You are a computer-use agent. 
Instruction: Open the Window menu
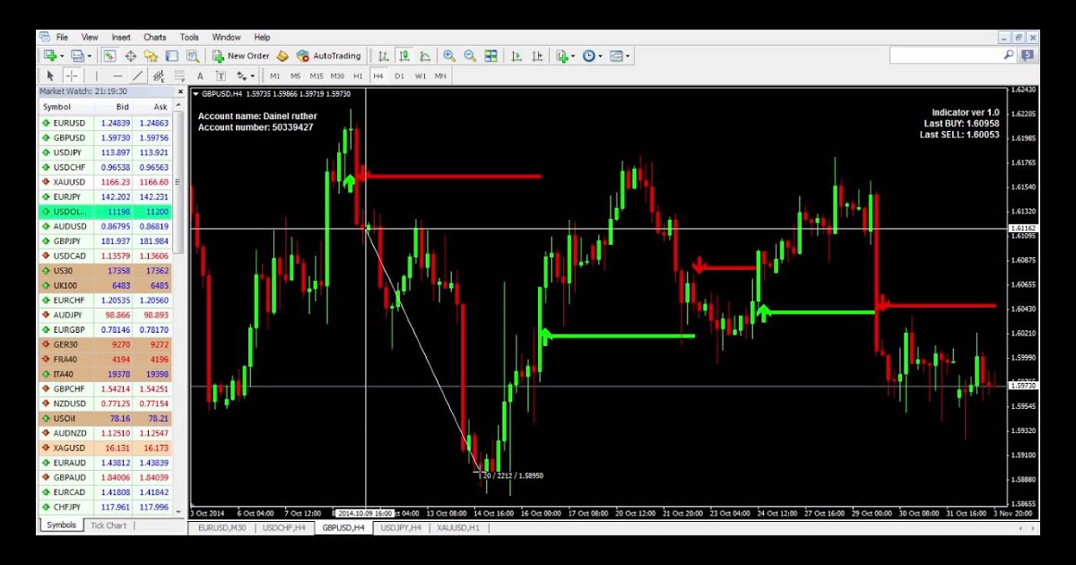point(226,38)
